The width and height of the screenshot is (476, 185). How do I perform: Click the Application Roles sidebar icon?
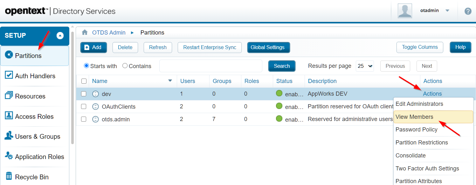[9, 156]
